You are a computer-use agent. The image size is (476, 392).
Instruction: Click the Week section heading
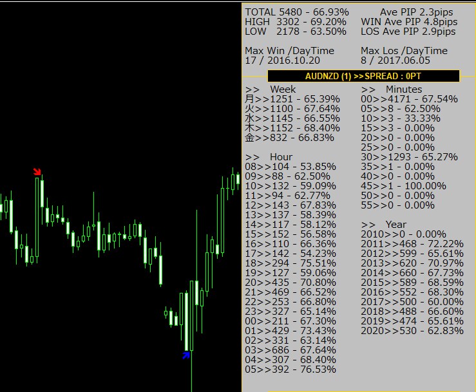point(270,89)
